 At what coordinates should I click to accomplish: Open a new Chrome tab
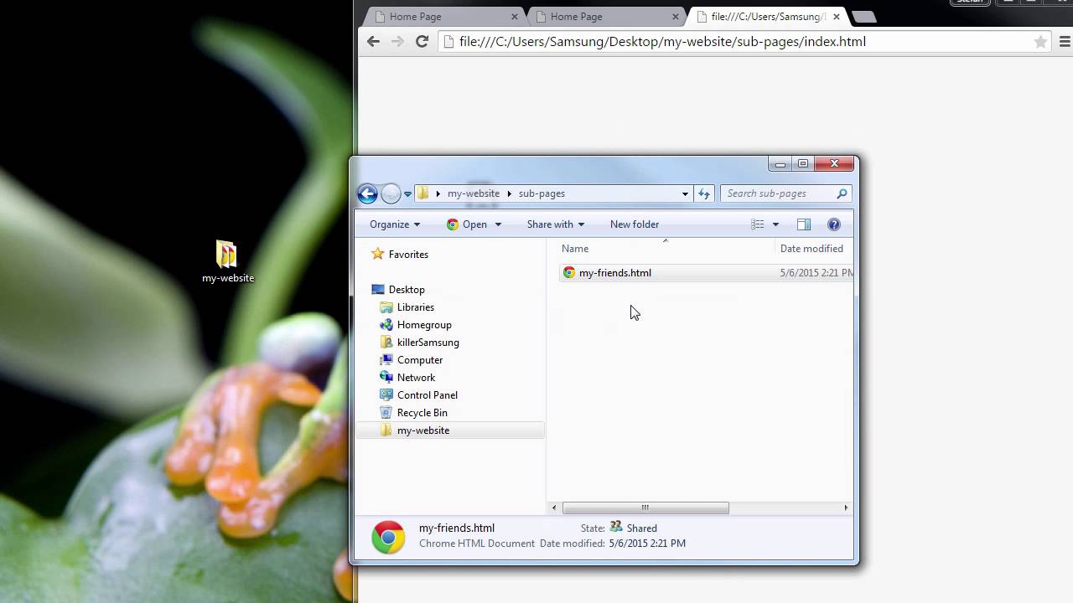click(863, 17)
